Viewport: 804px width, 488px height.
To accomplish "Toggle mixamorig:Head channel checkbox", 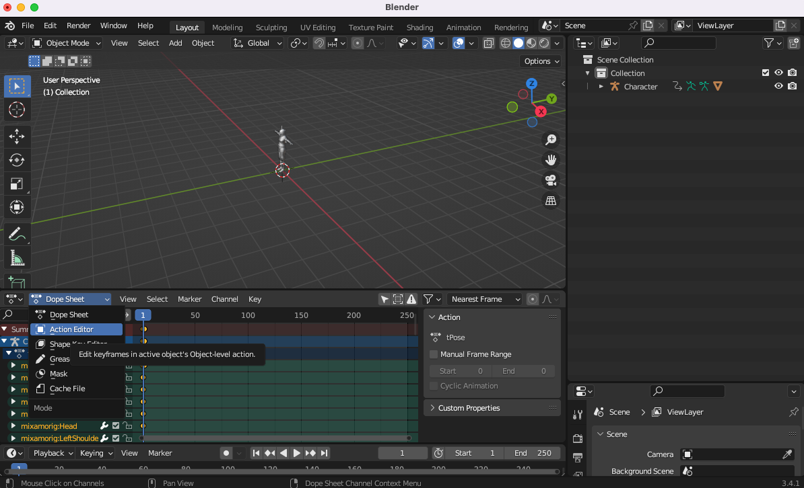I will pyautogui.click(x=116, y=426).
